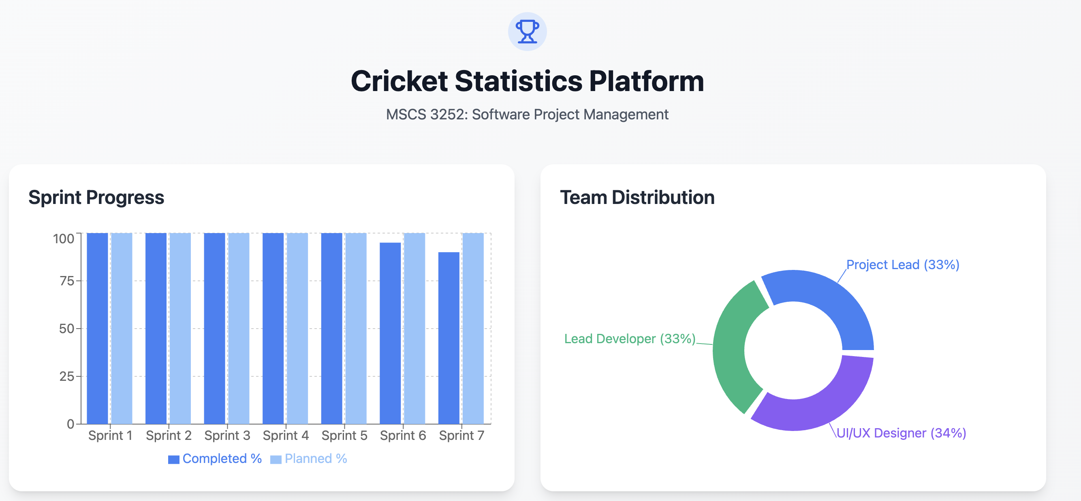
Task: Click the trophy icon at the top
Action: pyautogui.click(x=527, y=32)
